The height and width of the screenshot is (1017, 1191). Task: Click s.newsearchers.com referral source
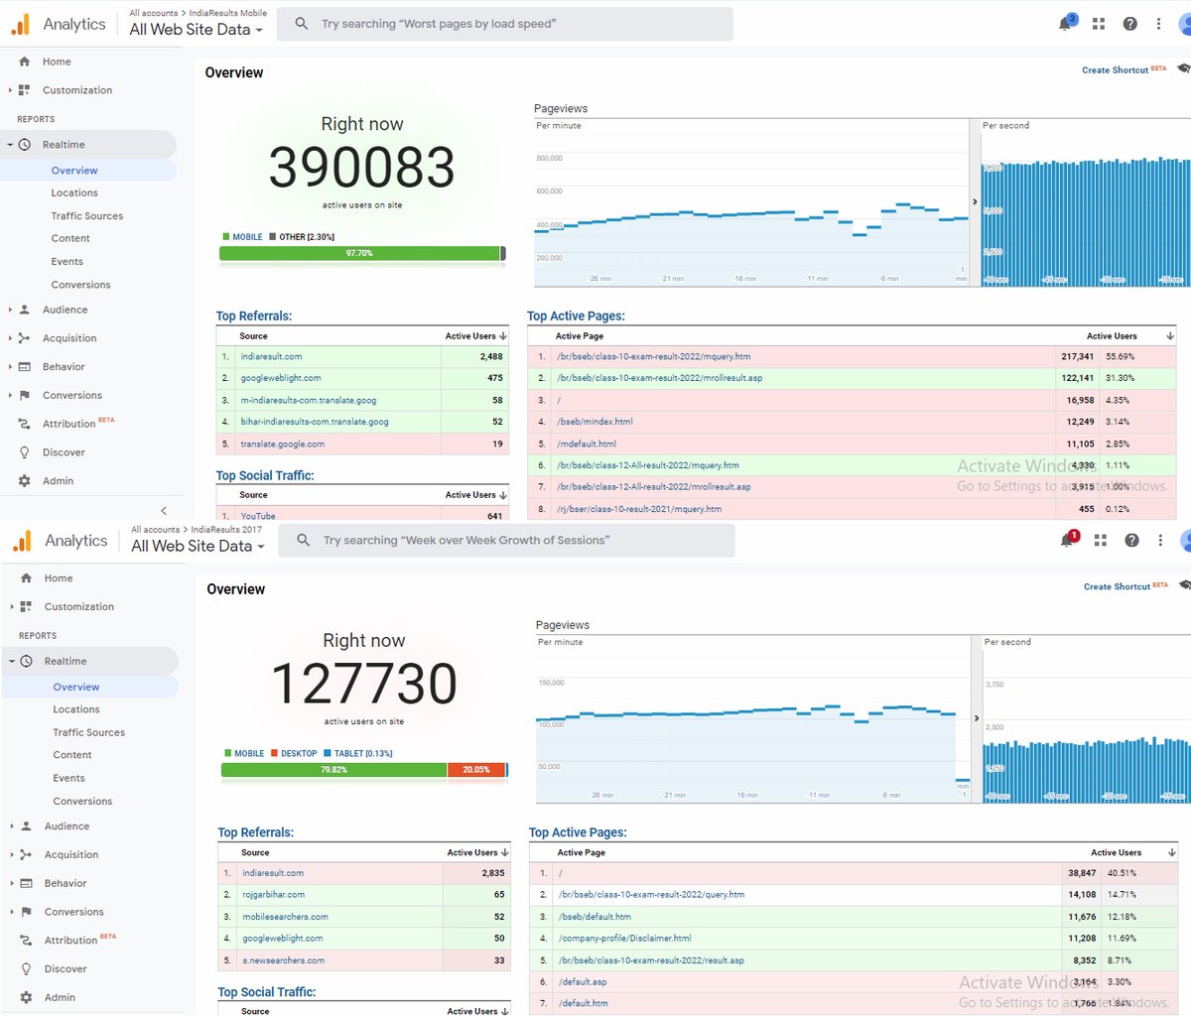[284, 960]
